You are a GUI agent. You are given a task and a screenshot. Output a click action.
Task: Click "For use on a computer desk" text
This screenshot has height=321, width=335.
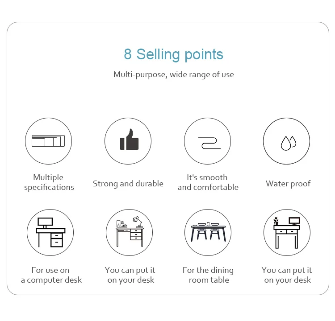pyautogui.click(x=51, y=275)
